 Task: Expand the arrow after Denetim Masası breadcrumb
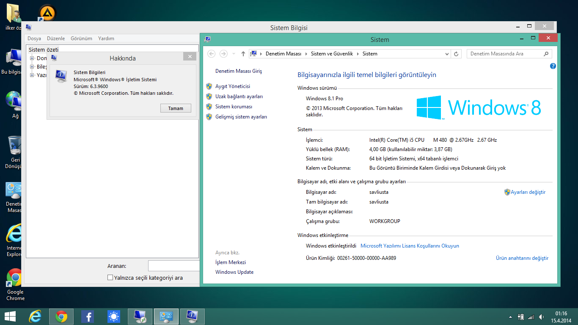click(306, 54)
